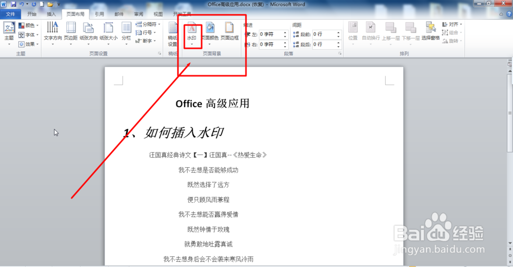Create a new blank document icon
The width and height of the screenshot is (513, 267).
pos(42,4)
